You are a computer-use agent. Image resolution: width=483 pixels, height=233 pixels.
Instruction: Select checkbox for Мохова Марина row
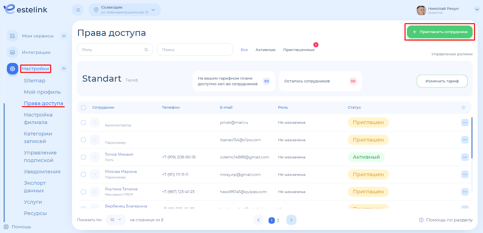(x=84, y=175)
